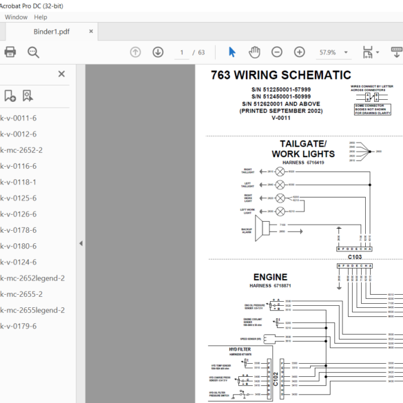Click the backup alarm speaker symbol

[x=262, y=228]
